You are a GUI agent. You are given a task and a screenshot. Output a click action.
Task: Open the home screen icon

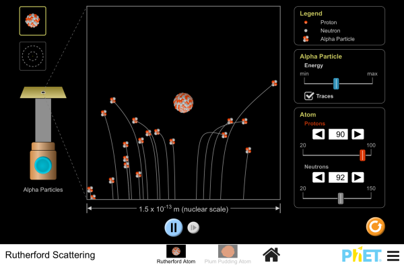271,255
